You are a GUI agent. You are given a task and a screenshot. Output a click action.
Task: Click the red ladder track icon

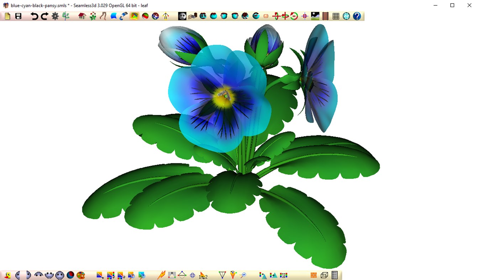(324, 16)
